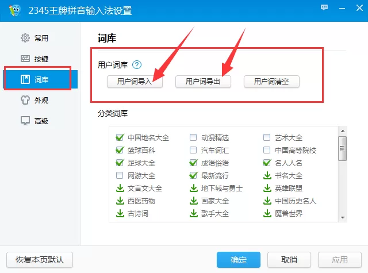Click the 用户词清空 button
The height and width of the screenshot is (273, 368).
coord(271,82)
